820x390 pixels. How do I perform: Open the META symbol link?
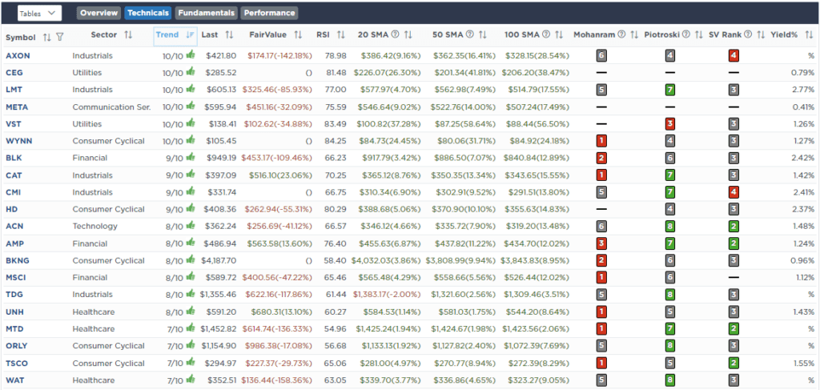coord(17,107)
